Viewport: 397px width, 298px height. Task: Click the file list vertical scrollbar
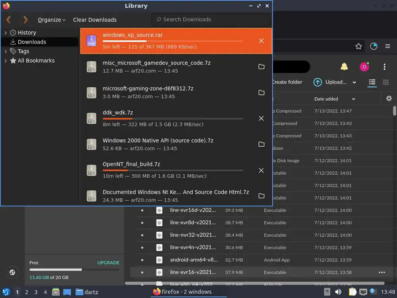coord(394,111)
